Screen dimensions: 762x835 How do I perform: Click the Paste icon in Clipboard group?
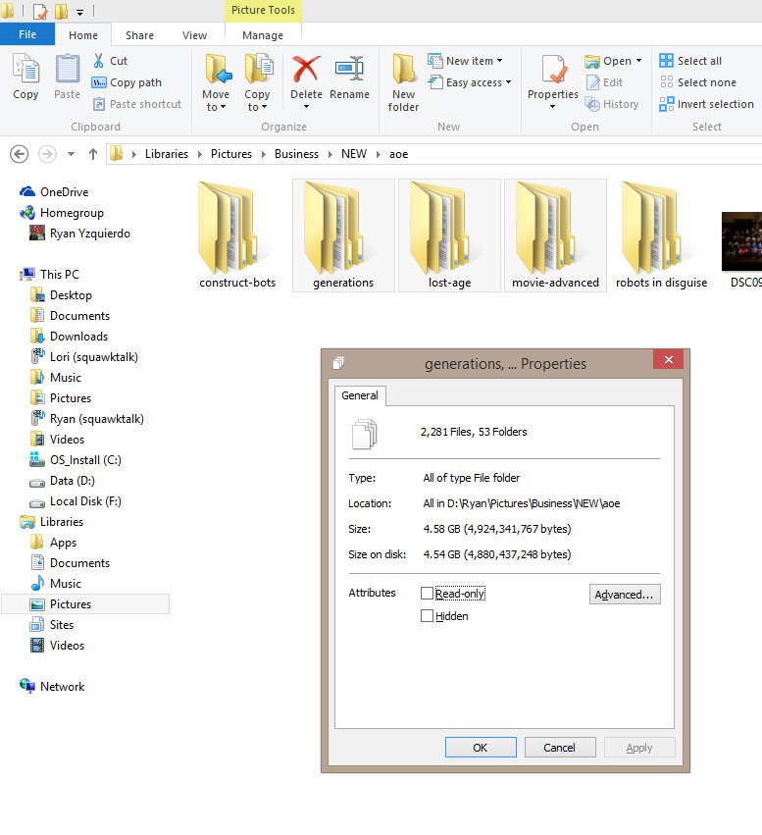(x=67, y=71)
